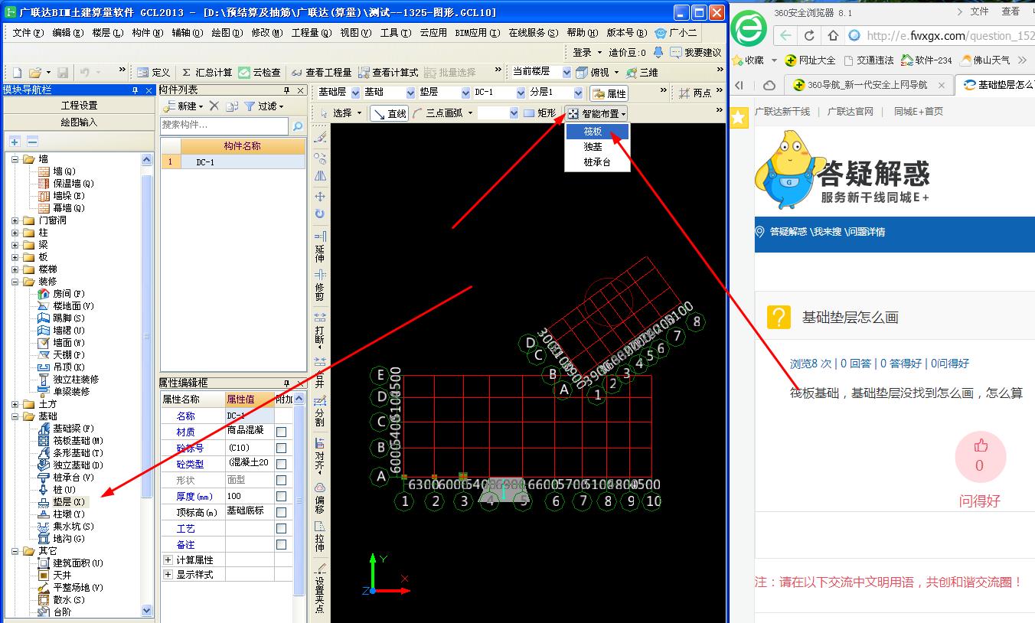Click the notification bell icon near 造价豆
This screenshot has height=623, width=1035.
[658, 52]
